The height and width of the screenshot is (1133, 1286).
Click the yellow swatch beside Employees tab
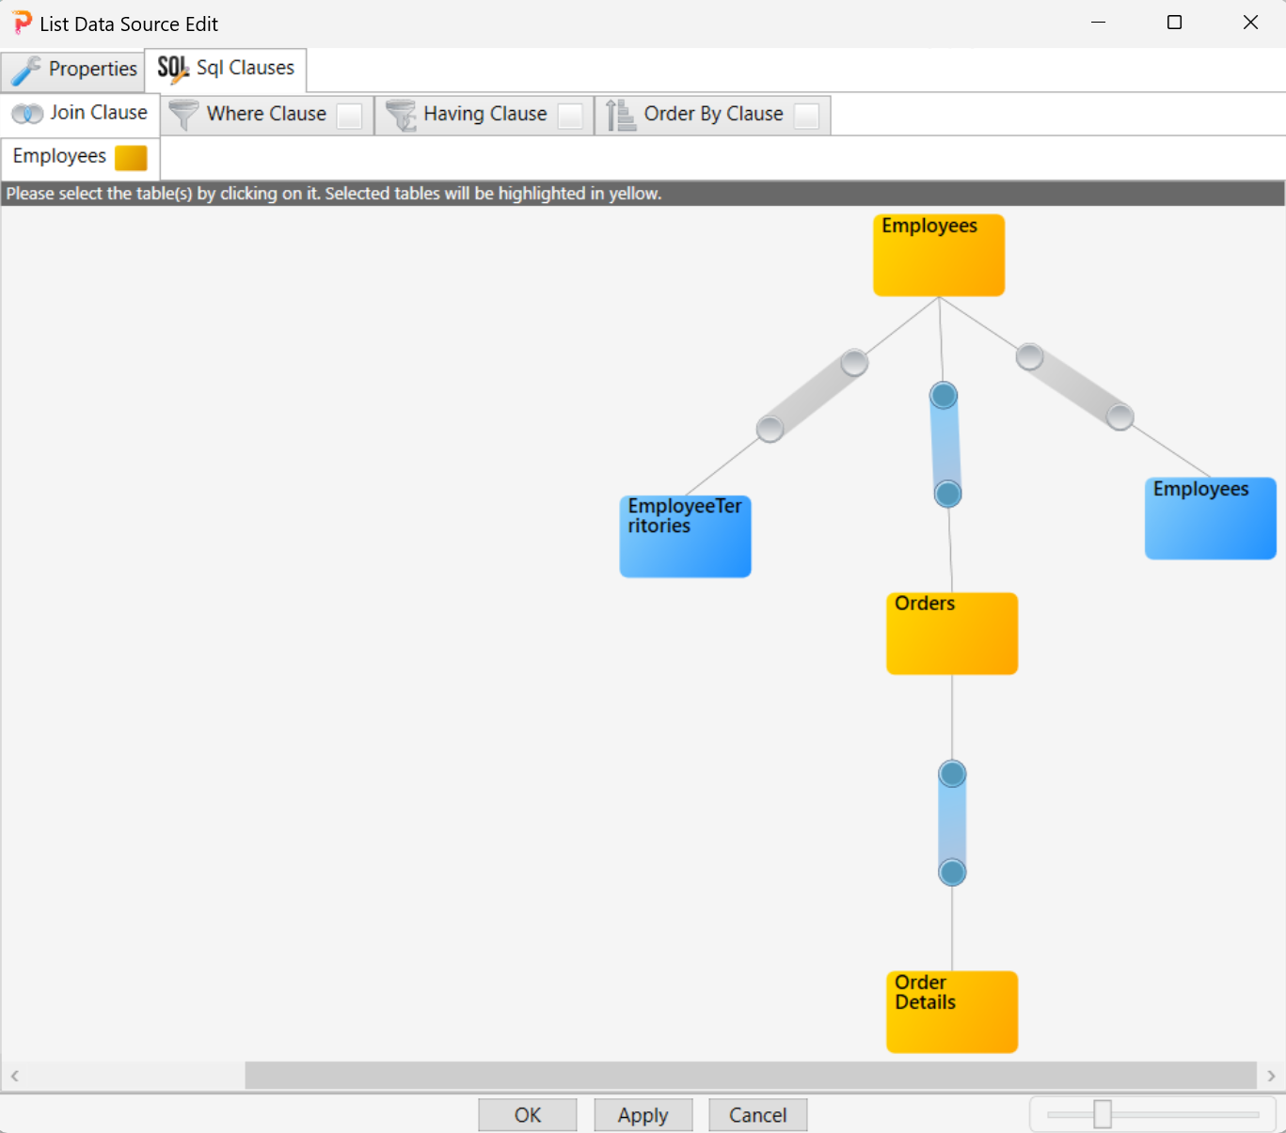pos(131,158)
